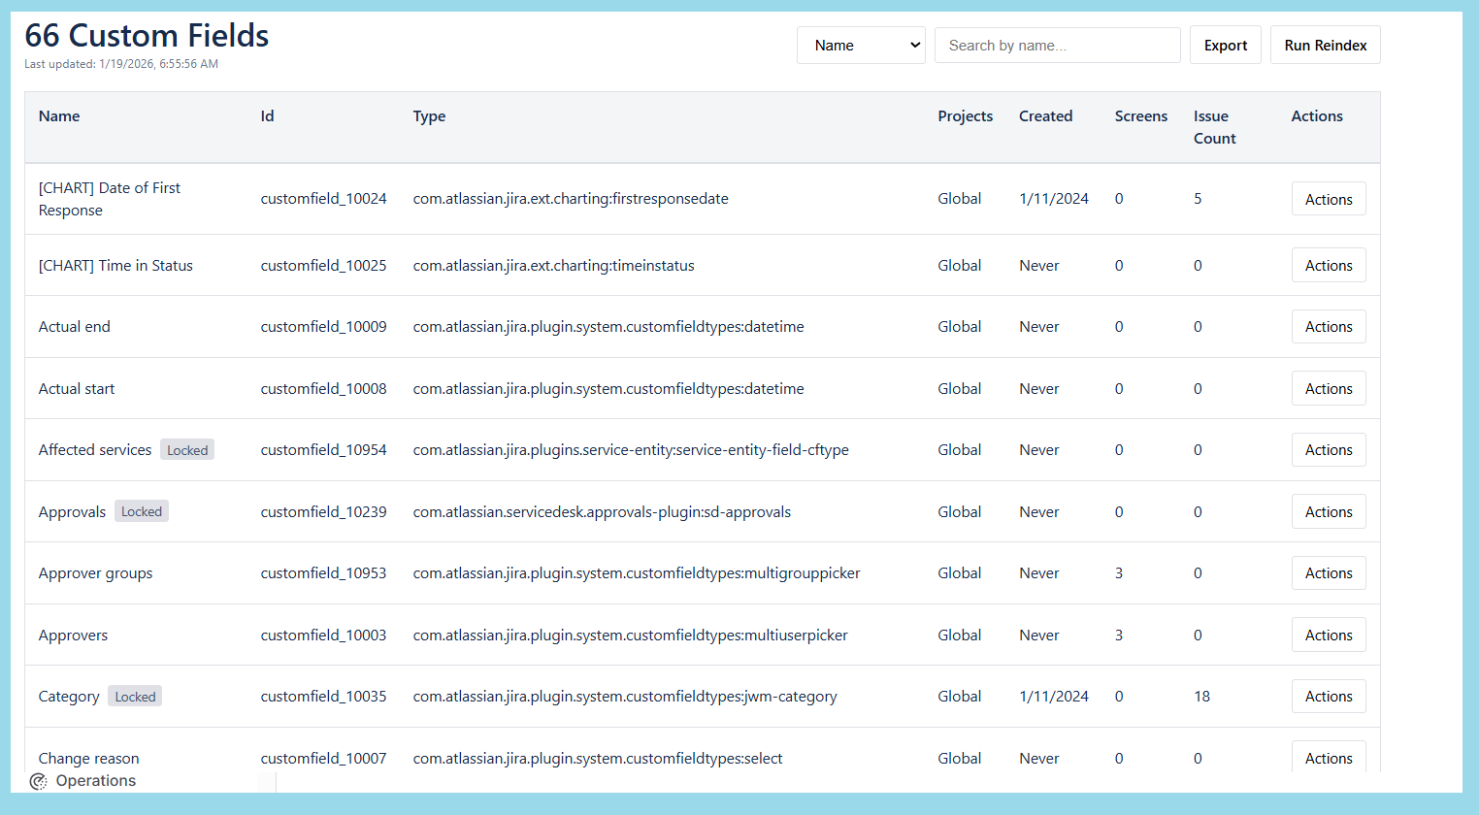
Task: Click the Locked badge next to Affected services
Action: point(186,449)
